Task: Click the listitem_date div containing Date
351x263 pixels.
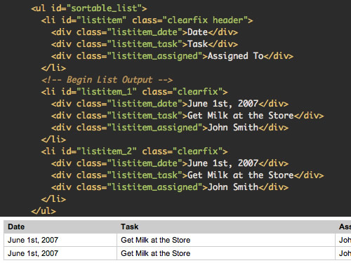Action: [x=145, y=32]
